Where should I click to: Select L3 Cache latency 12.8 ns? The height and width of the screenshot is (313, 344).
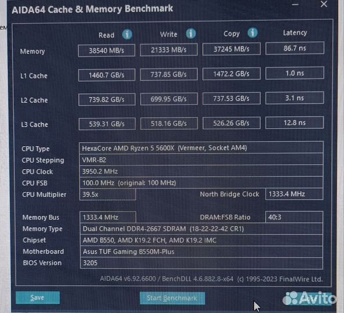pyautogui.click(x=295, y=123)
